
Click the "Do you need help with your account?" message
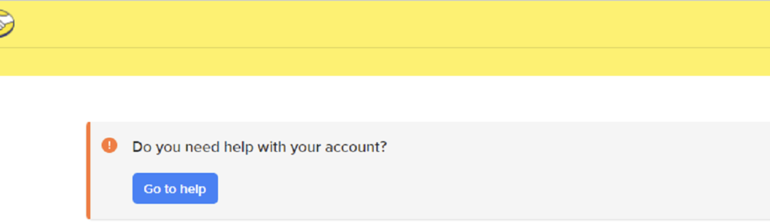259,147
